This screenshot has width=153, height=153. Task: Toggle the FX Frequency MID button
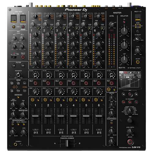click(130, 102)
